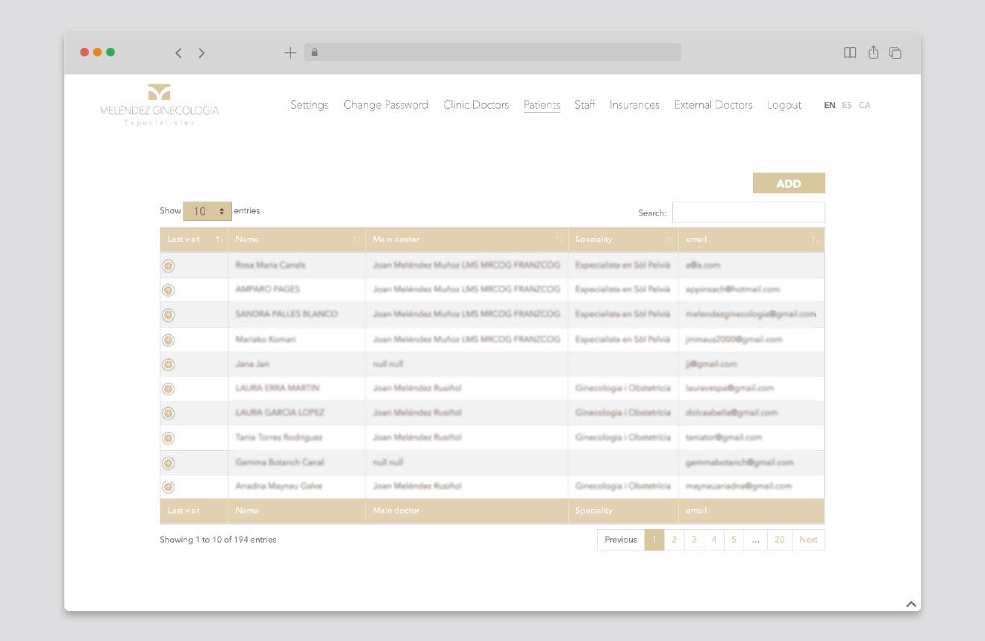Click the browser share icon
985x641 pixels.
pos(873,52)
